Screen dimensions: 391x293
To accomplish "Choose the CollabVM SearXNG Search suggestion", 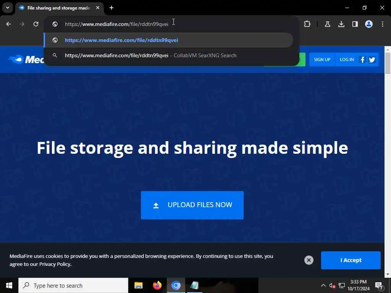I will pos(168,55).
